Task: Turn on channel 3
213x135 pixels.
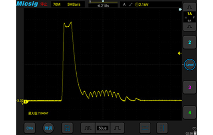Action: (x=190, y=87)
